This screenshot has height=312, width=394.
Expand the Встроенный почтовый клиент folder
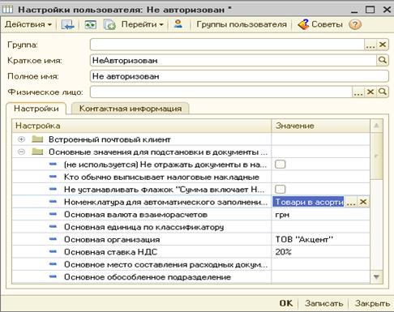click(x=21, y=139)
